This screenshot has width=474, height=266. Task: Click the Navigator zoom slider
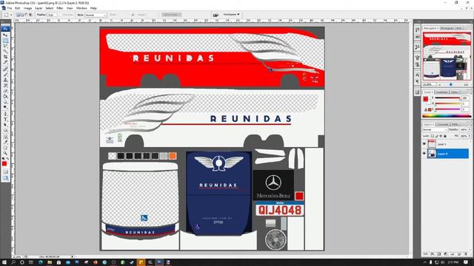coord(451,85)
